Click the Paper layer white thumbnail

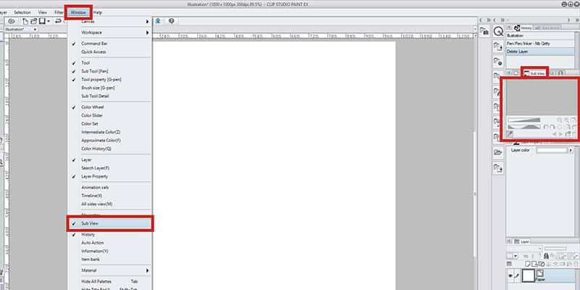[x=528, y=275]
